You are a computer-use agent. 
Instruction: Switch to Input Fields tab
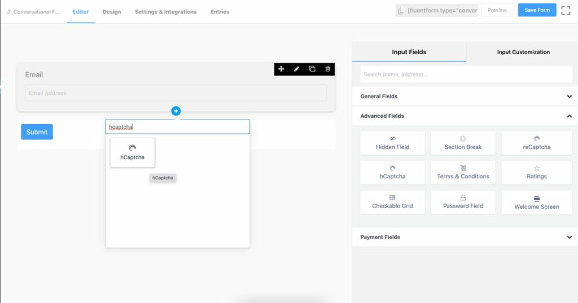tap(409, 52)
